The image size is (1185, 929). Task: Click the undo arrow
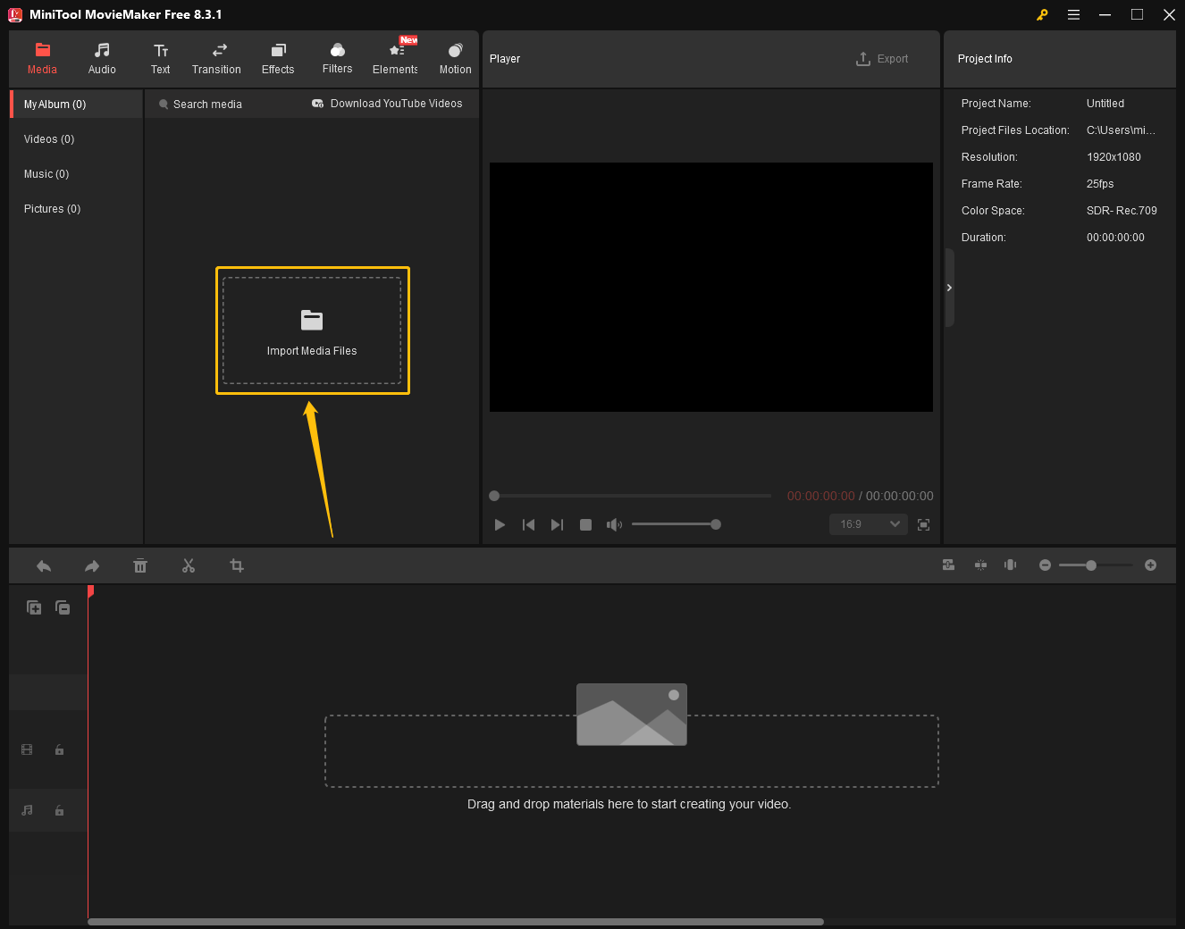[44, 565]
